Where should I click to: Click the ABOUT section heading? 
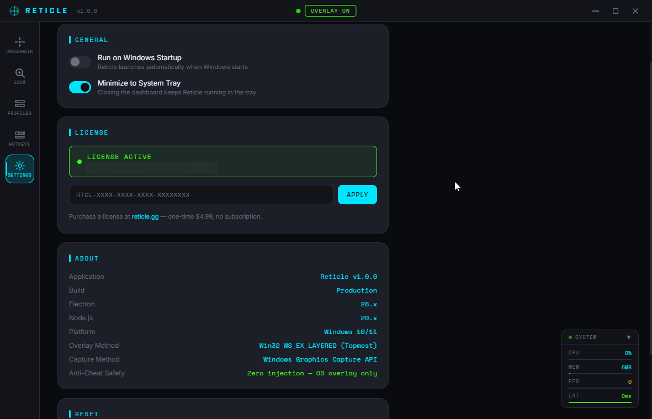(87, 258)
